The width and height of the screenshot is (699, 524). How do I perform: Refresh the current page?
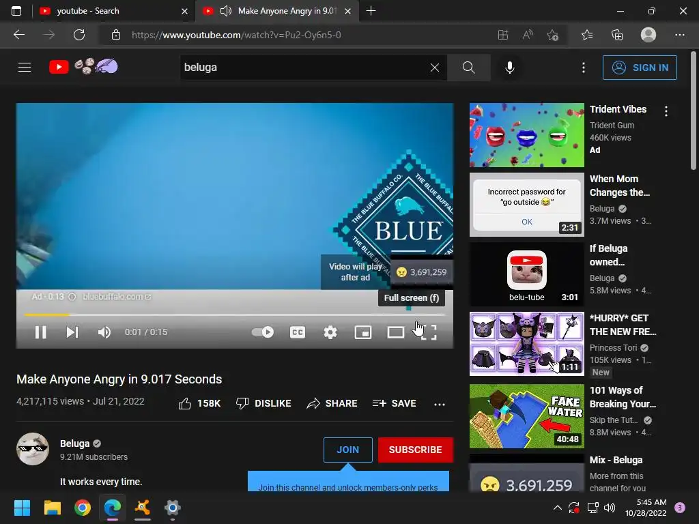pyautogui.click(x=79, y=35)
